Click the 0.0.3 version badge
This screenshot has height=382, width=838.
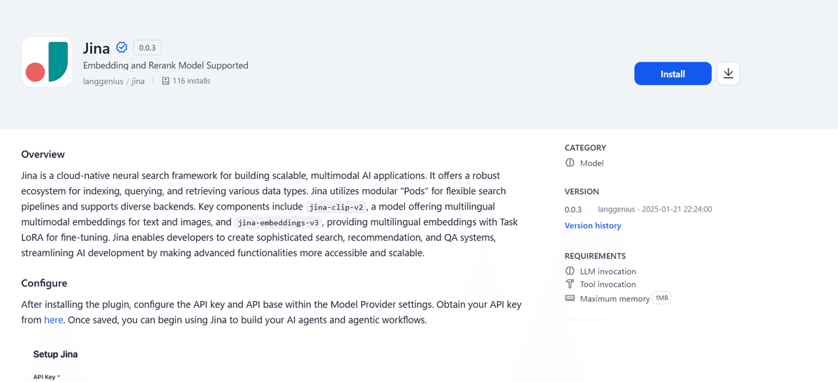[147, 47]
